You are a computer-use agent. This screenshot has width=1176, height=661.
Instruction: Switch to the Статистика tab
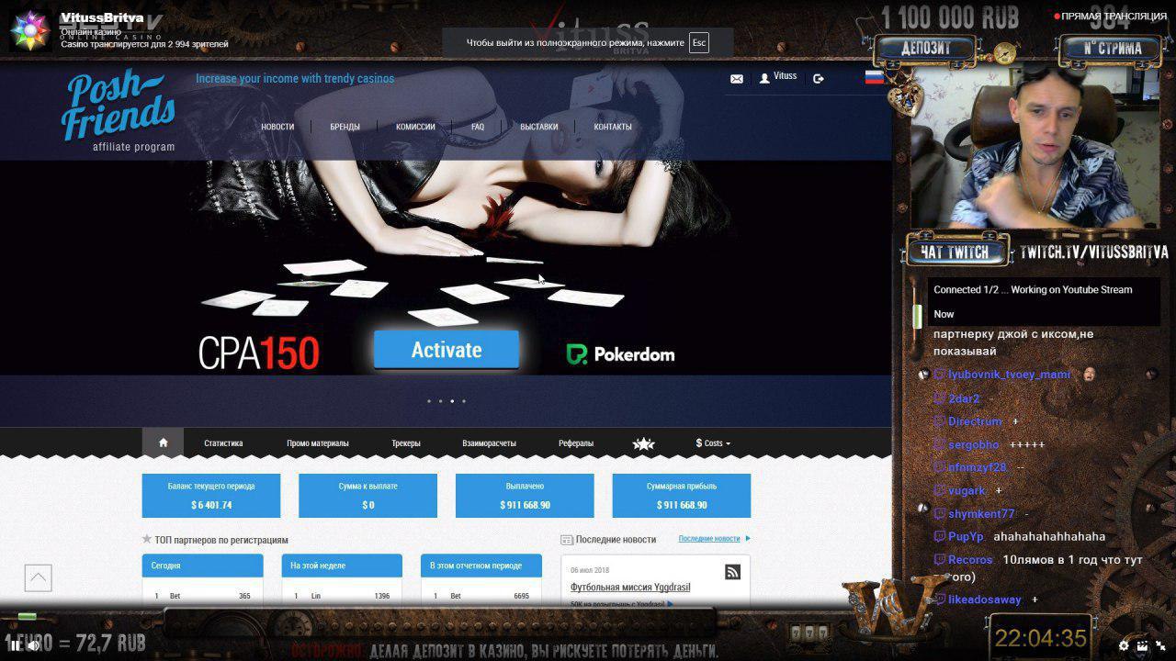[223, 443]
